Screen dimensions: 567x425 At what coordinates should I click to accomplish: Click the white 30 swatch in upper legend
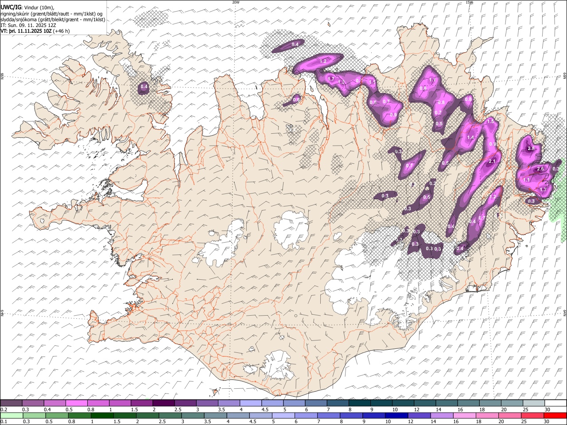click(x=555, y=403)
